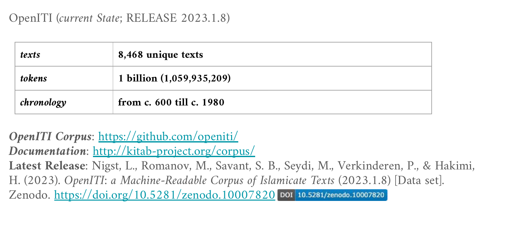Click the author names Nigst, L., Romanov
Screen dimensions: 510x235
150,166
